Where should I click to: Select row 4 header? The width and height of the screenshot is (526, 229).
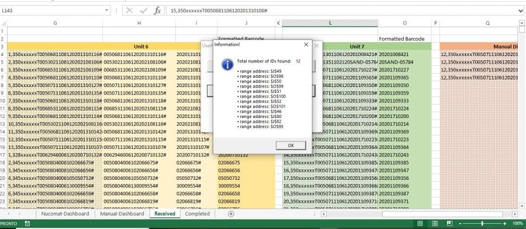[4, 54]
